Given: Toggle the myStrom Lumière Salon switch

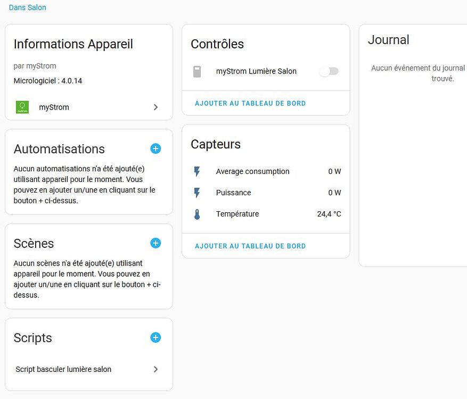Looking at the screenshot, I should [329, 71].
